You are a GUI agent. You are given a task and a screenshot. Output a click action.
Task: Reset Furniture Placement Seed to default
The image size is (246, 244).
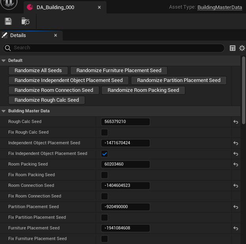tap(236, 228)
